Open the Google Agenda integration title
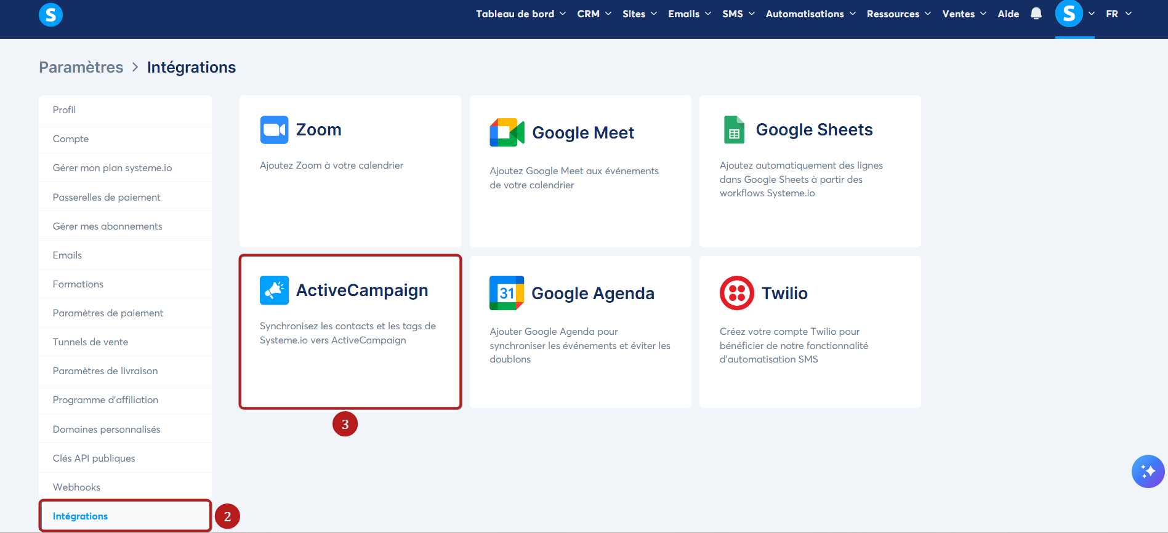The width and height of the screenshot is (1168, 533). 593,294
